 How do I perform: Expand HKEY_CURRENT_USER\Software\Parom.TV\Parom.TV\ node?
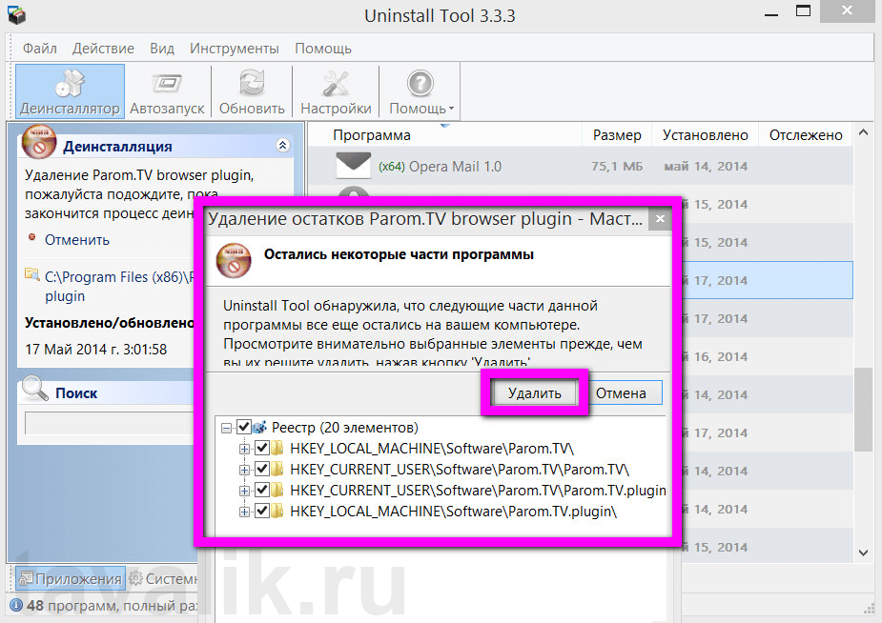point(244,470)
